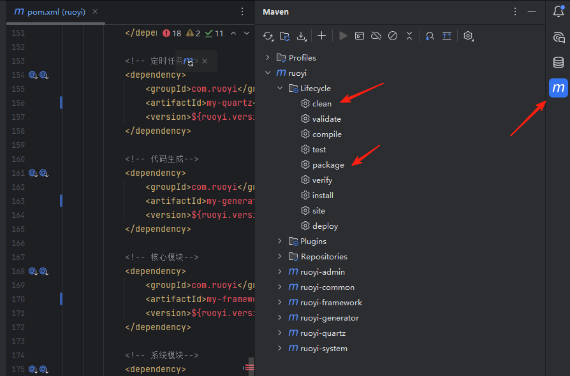Click floating Load Maven Changes icon in editor
570x376 pixels.
click(x=189, y=61)
